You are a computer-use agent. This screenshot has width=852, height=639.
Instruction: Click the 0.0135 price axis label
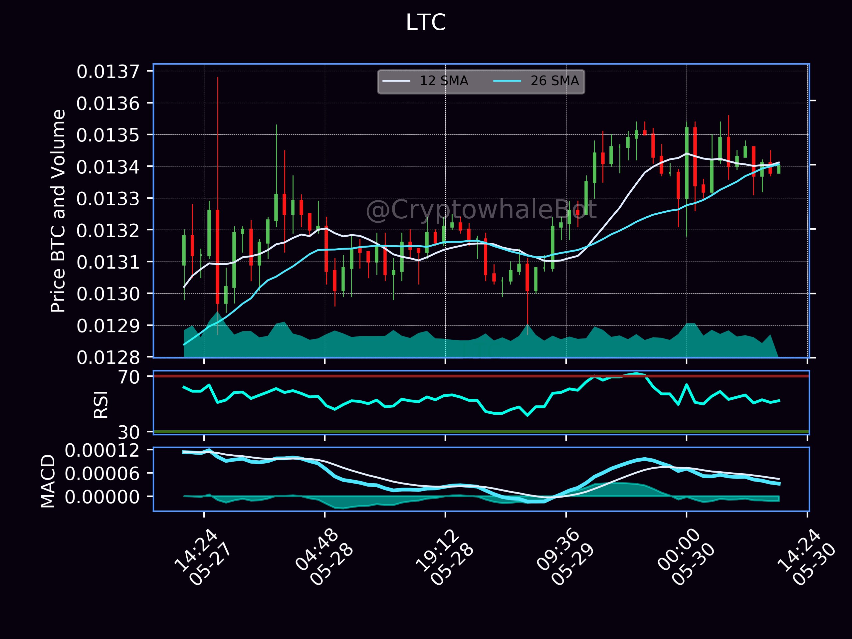point(108,135)
